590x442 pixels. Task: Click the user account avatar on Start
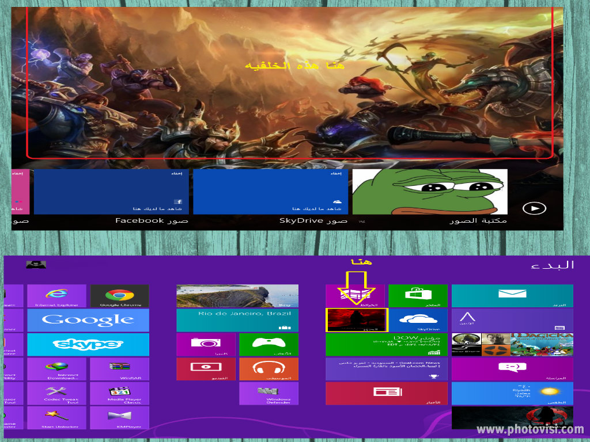click(36, 265)
